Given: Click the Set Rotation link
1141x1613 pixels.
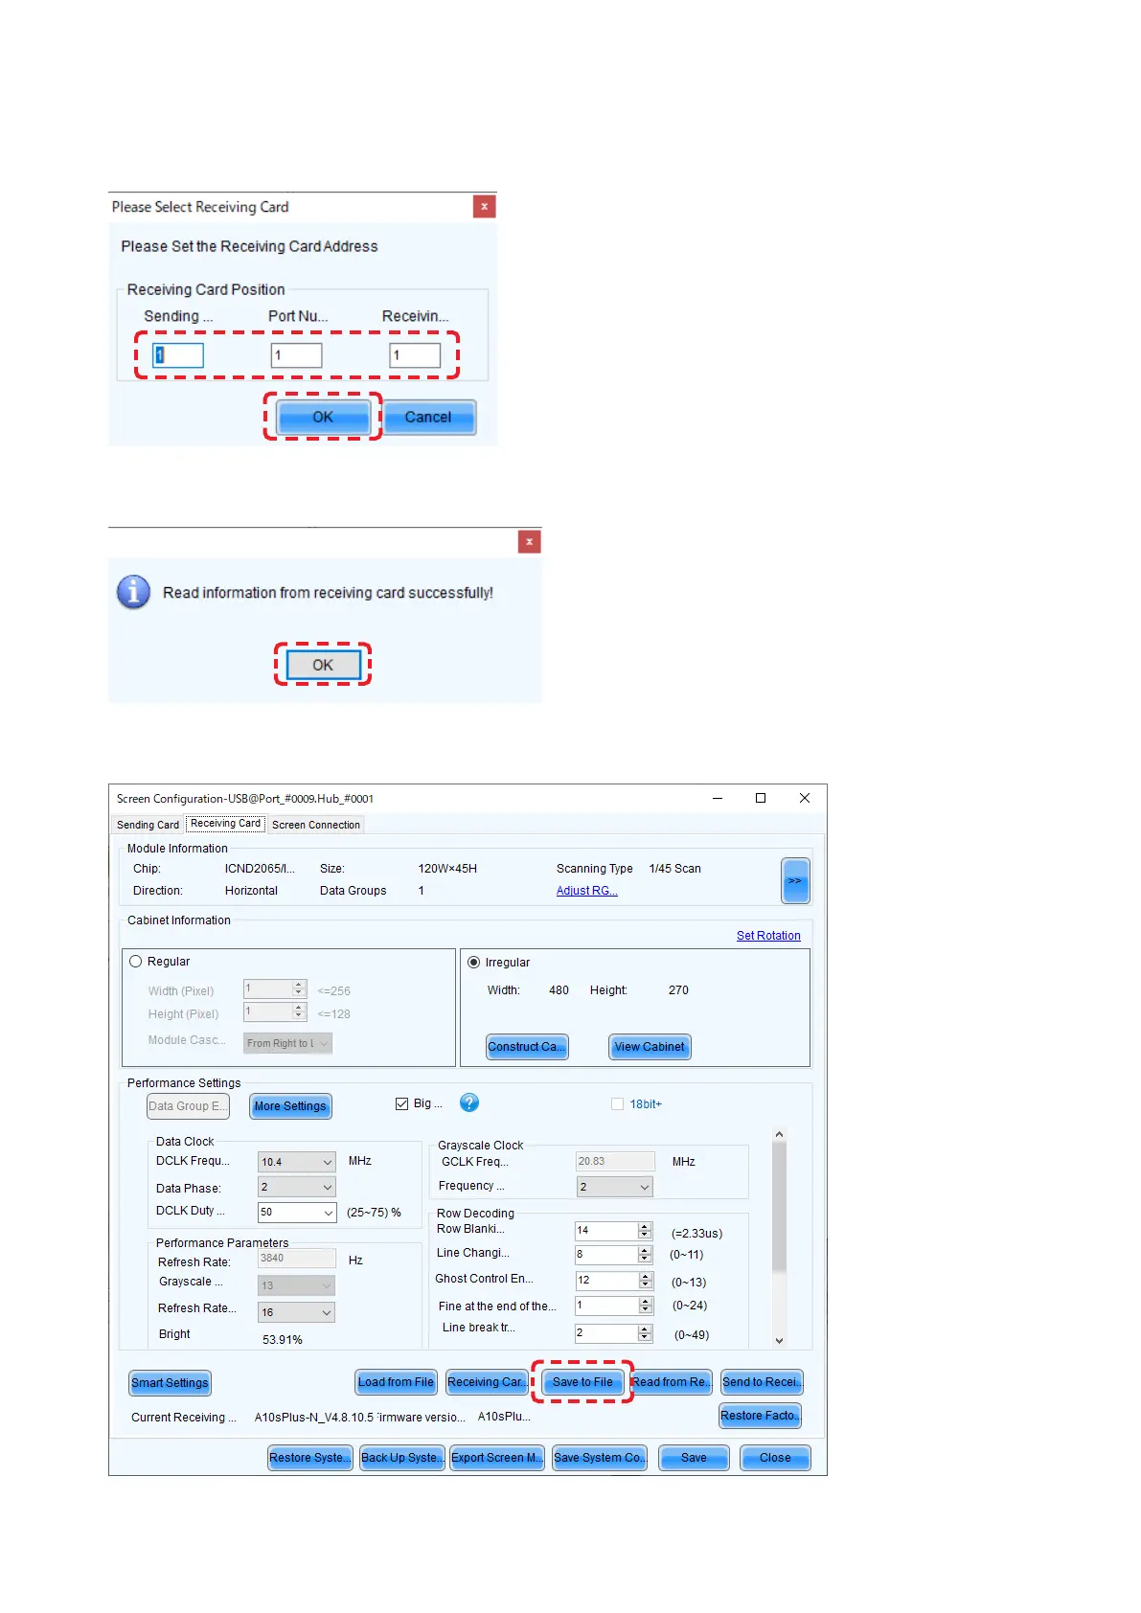Looking at the screenshot, I should pyautogui.click(x=768, y=936).
